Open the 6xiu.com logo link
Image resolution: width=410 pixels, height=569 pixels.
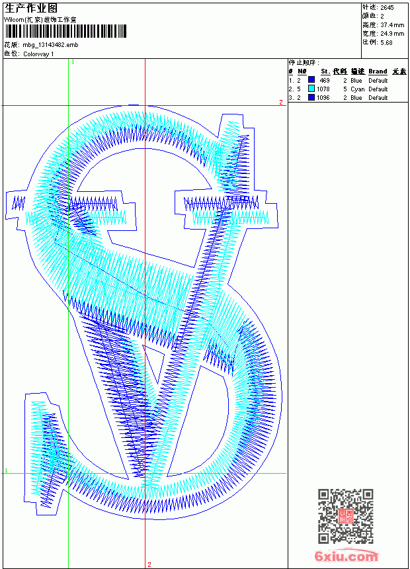347,556
